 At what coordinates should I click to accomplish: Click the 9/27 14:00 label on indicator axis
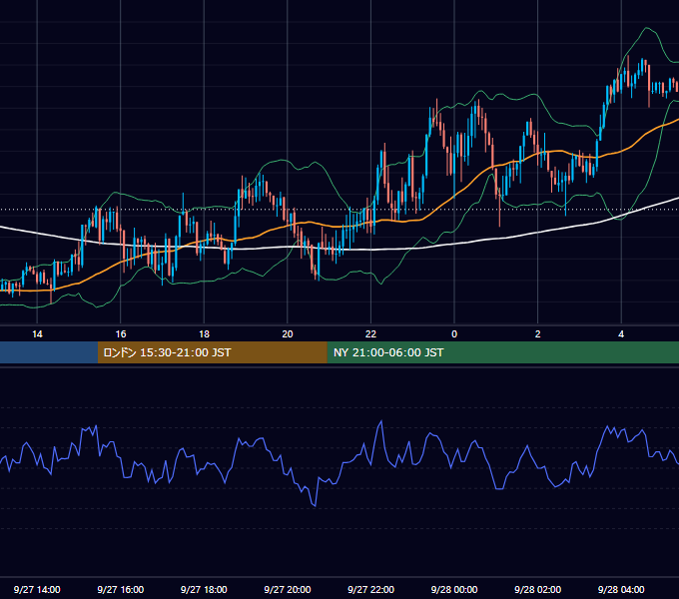coord(37,589)
